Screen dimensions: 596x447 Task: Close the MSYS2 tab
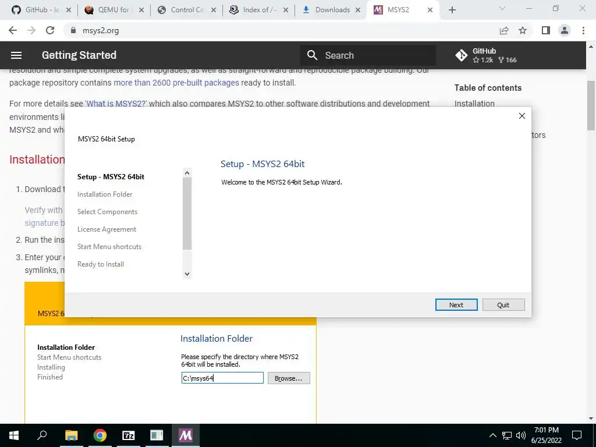pos(430,10)
